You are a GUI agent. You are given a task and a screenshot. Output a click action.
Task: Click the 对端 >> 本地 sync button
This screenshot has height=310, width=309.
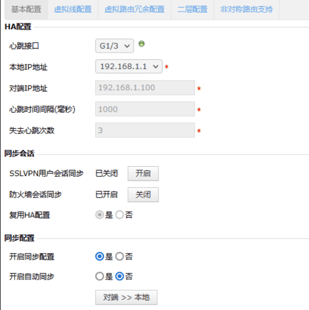126,297
